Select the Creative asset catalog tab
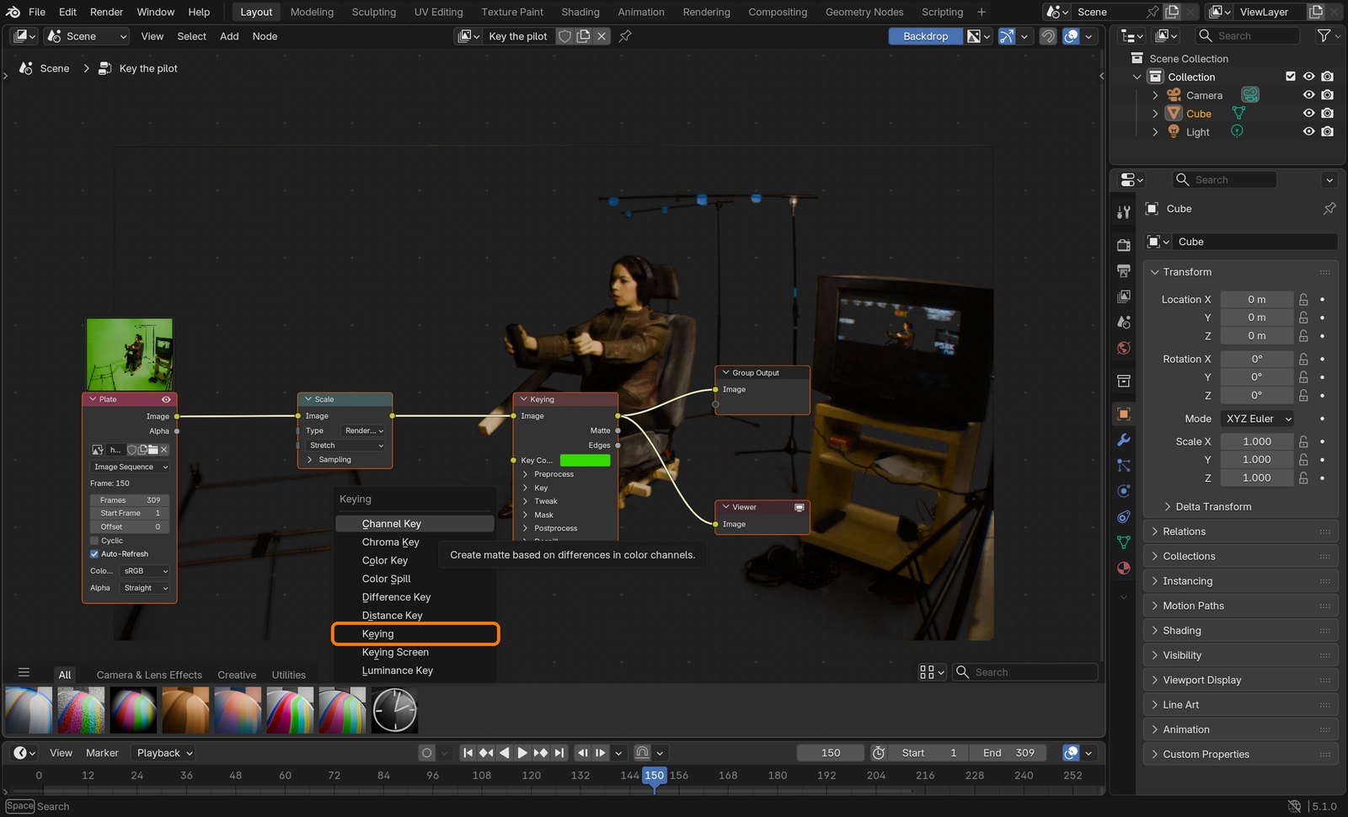Screen dimensions: 1348x817 pos(237,675)
